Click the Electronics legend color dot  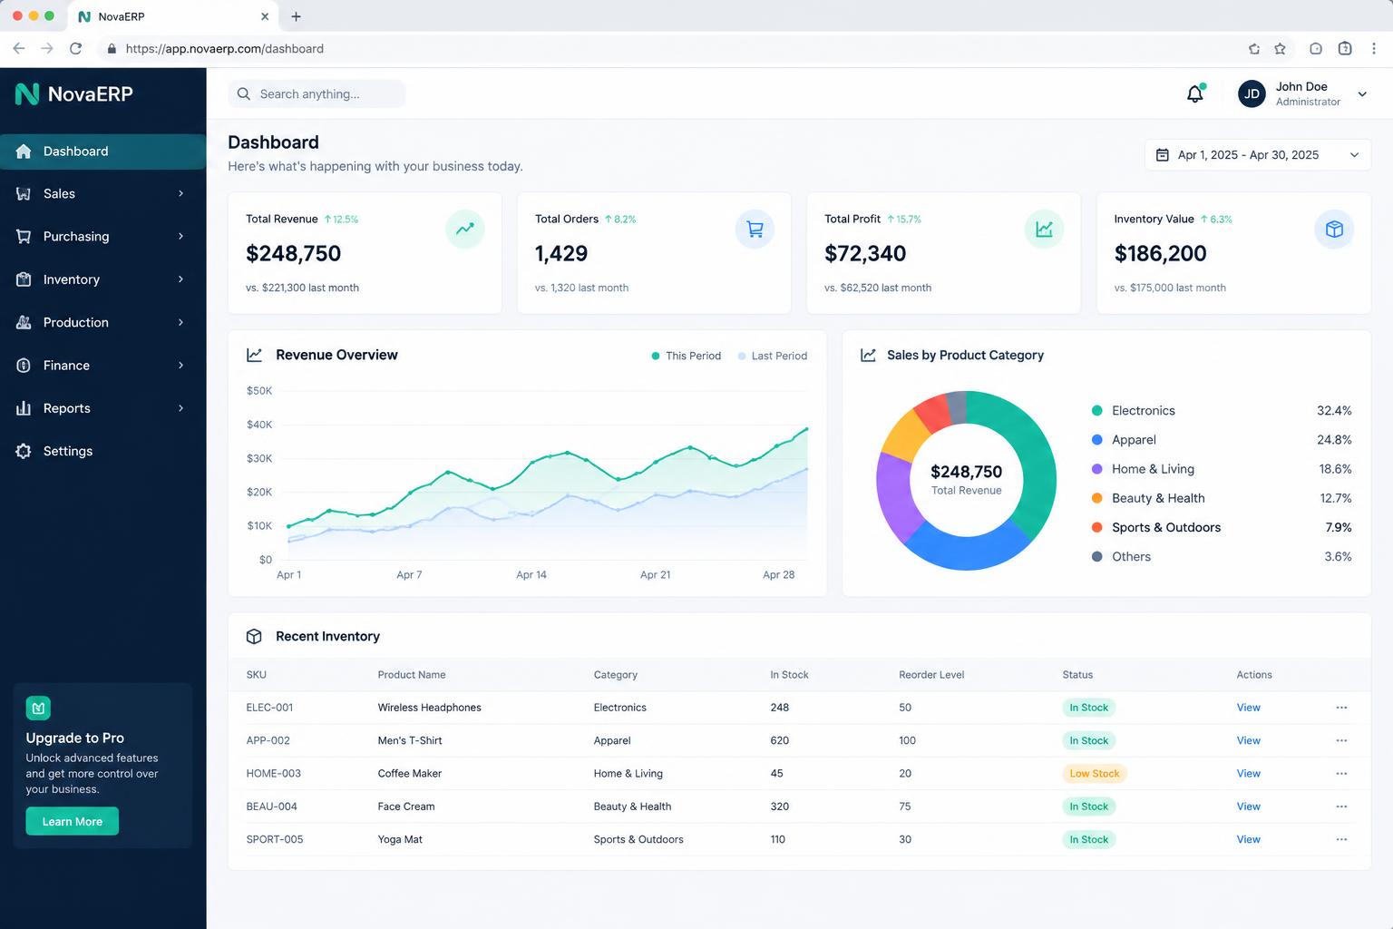click(1096, 411)
